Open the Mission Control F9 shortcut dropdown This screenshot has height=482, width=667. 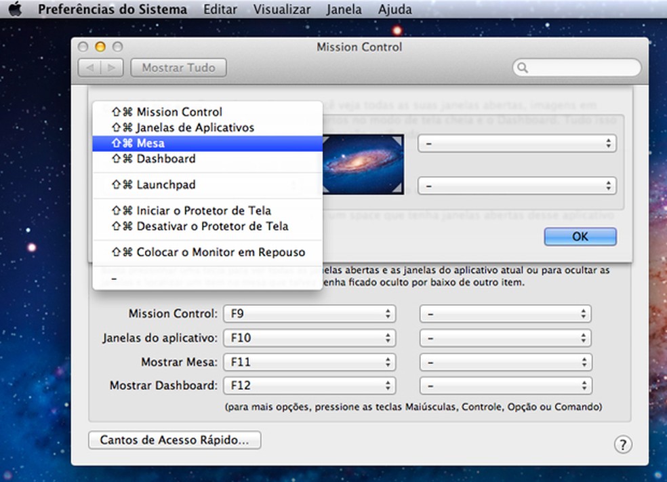tap(309, 313)
